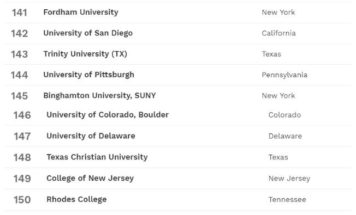Screen dimensions: 356x215
Task: Open University of Pittsburgh listing
Action: tap(89, 75)
